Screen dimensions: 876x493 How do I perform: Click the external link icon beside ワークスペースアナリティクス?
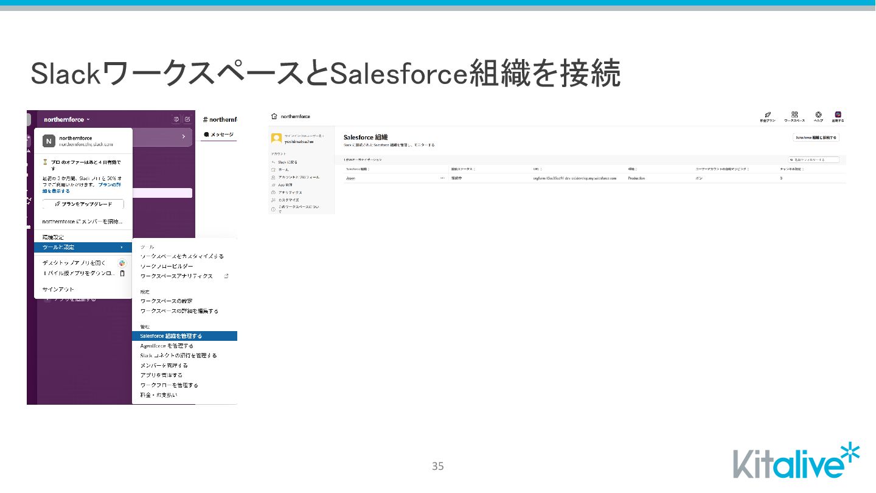pyautogui.click(x=226, y=276)
